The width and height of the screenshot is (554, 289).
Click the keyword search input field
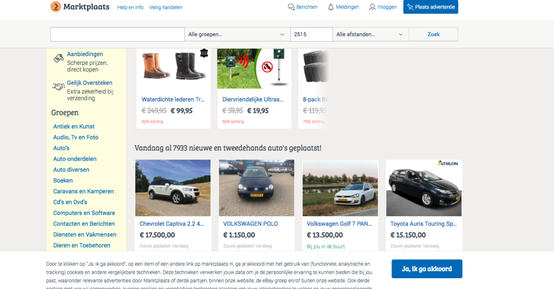coord(117,34)
